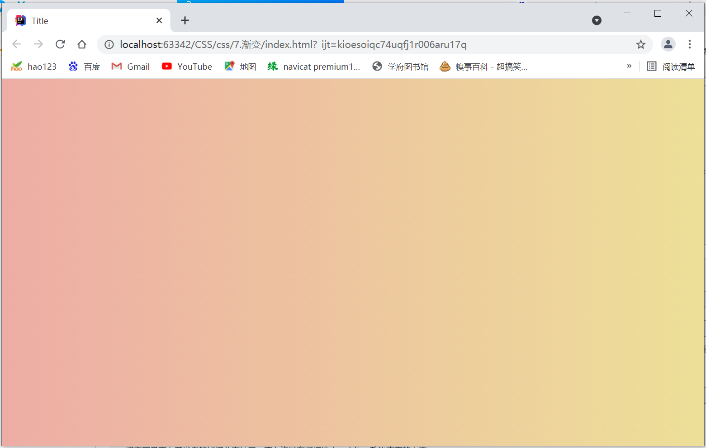Screen dimensions: 706x448
Task: Open the navicat premium bookmark
Action: tap(314, 67)
